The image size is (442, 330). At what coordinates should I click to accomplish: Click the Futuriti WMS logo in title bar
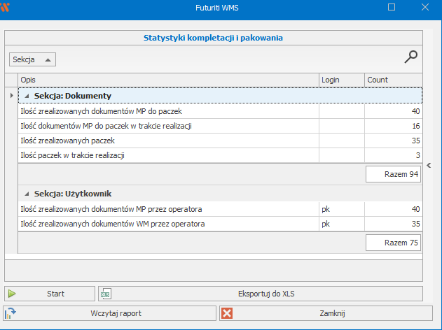[x=4, y=8]
